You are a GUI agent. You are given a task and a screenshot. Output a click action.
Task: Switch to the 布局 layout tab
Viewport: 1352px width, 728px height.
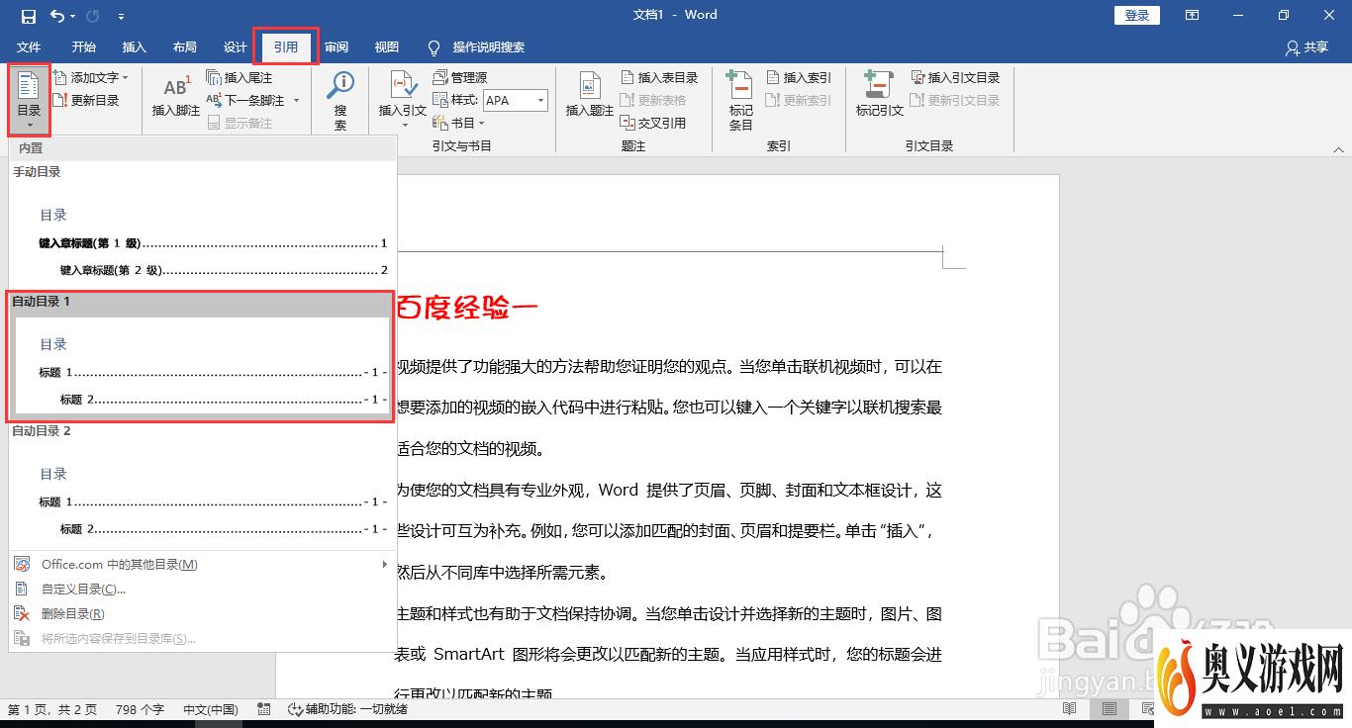click(184, 47)
